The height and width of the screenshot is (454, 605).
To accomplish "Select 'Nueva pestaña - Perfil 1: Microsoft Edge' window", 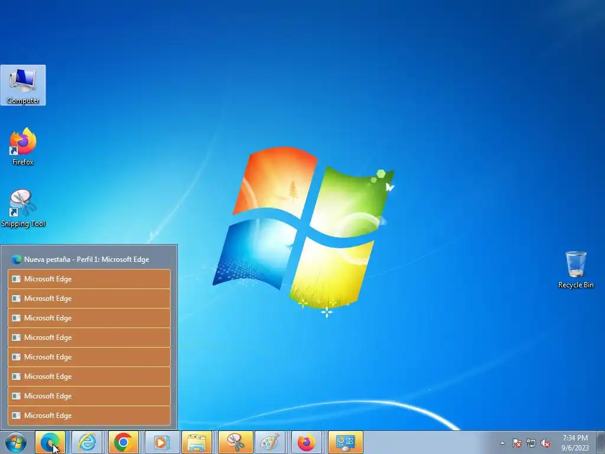I will (x=89, y=260).
